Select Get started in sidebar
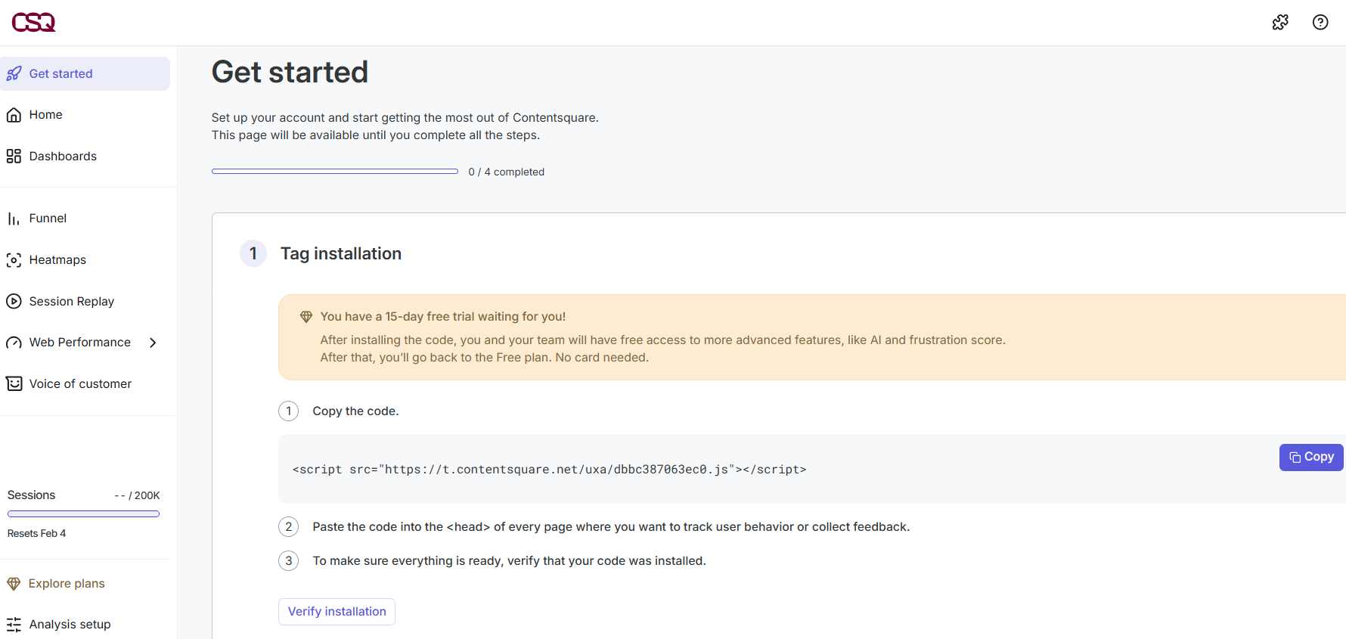Screen dimensions: 1346x639 85,74
